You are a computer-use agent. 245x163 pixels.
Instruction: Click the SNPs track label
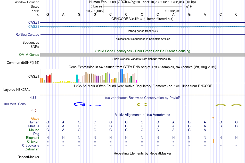coord(35,47)
